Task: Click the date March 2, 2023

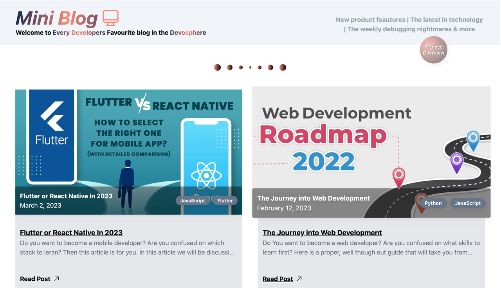Action: pos(41,205)
